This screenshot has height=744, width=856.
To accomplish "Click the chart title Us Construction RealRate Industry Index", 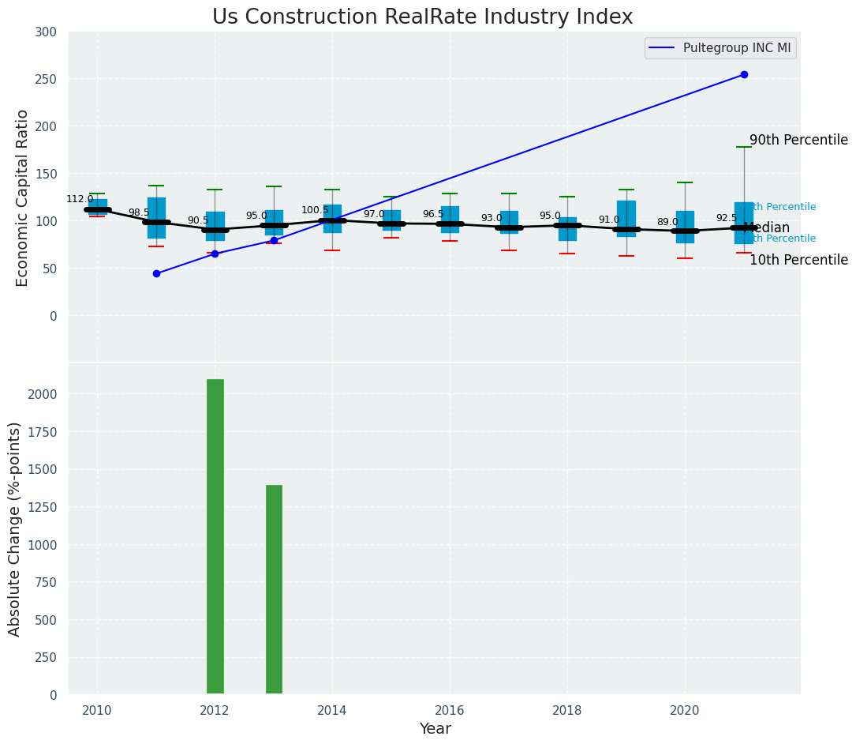I will click(422, 17).
